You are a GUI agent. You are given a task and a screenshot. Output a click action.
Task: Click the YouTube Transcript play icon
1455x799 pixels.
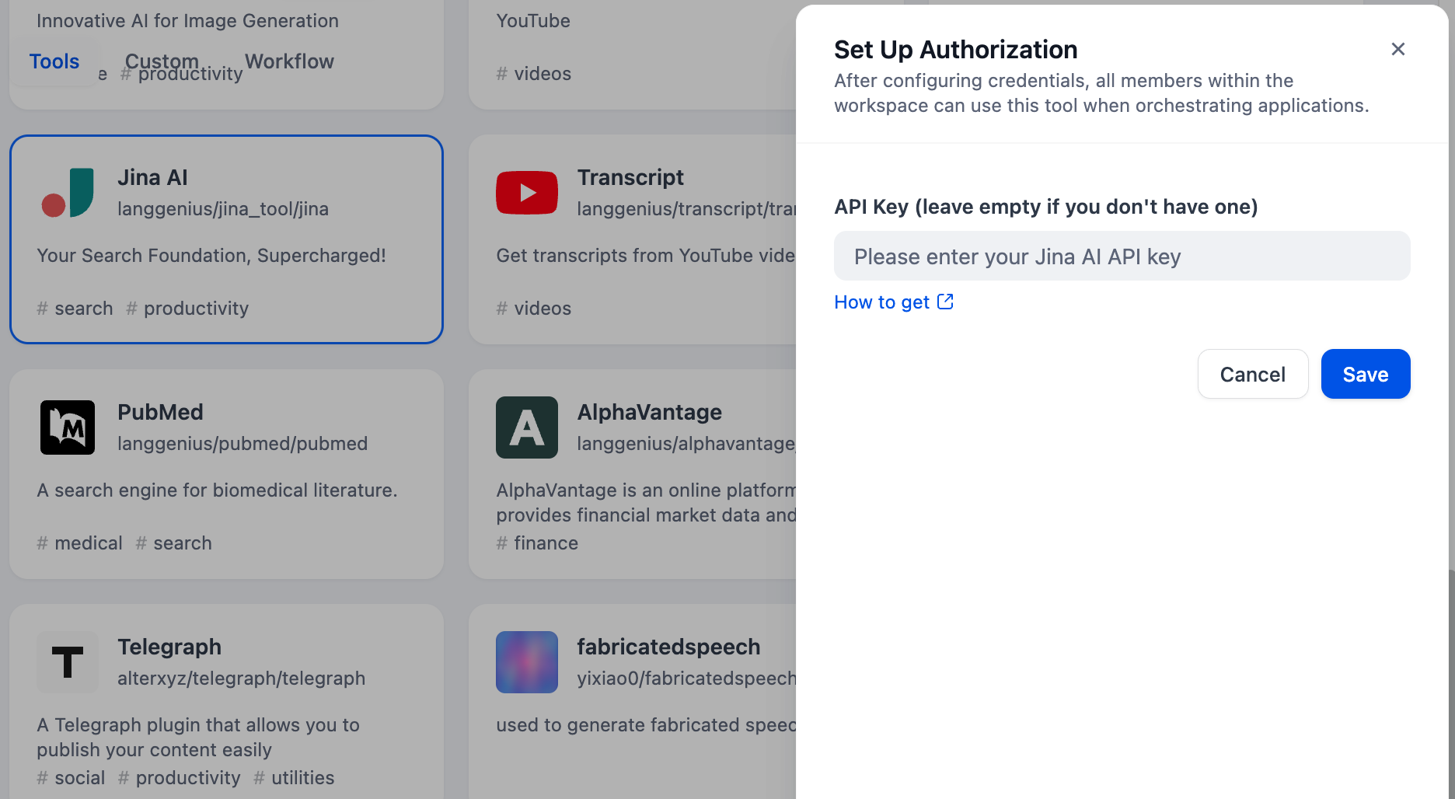527,193
